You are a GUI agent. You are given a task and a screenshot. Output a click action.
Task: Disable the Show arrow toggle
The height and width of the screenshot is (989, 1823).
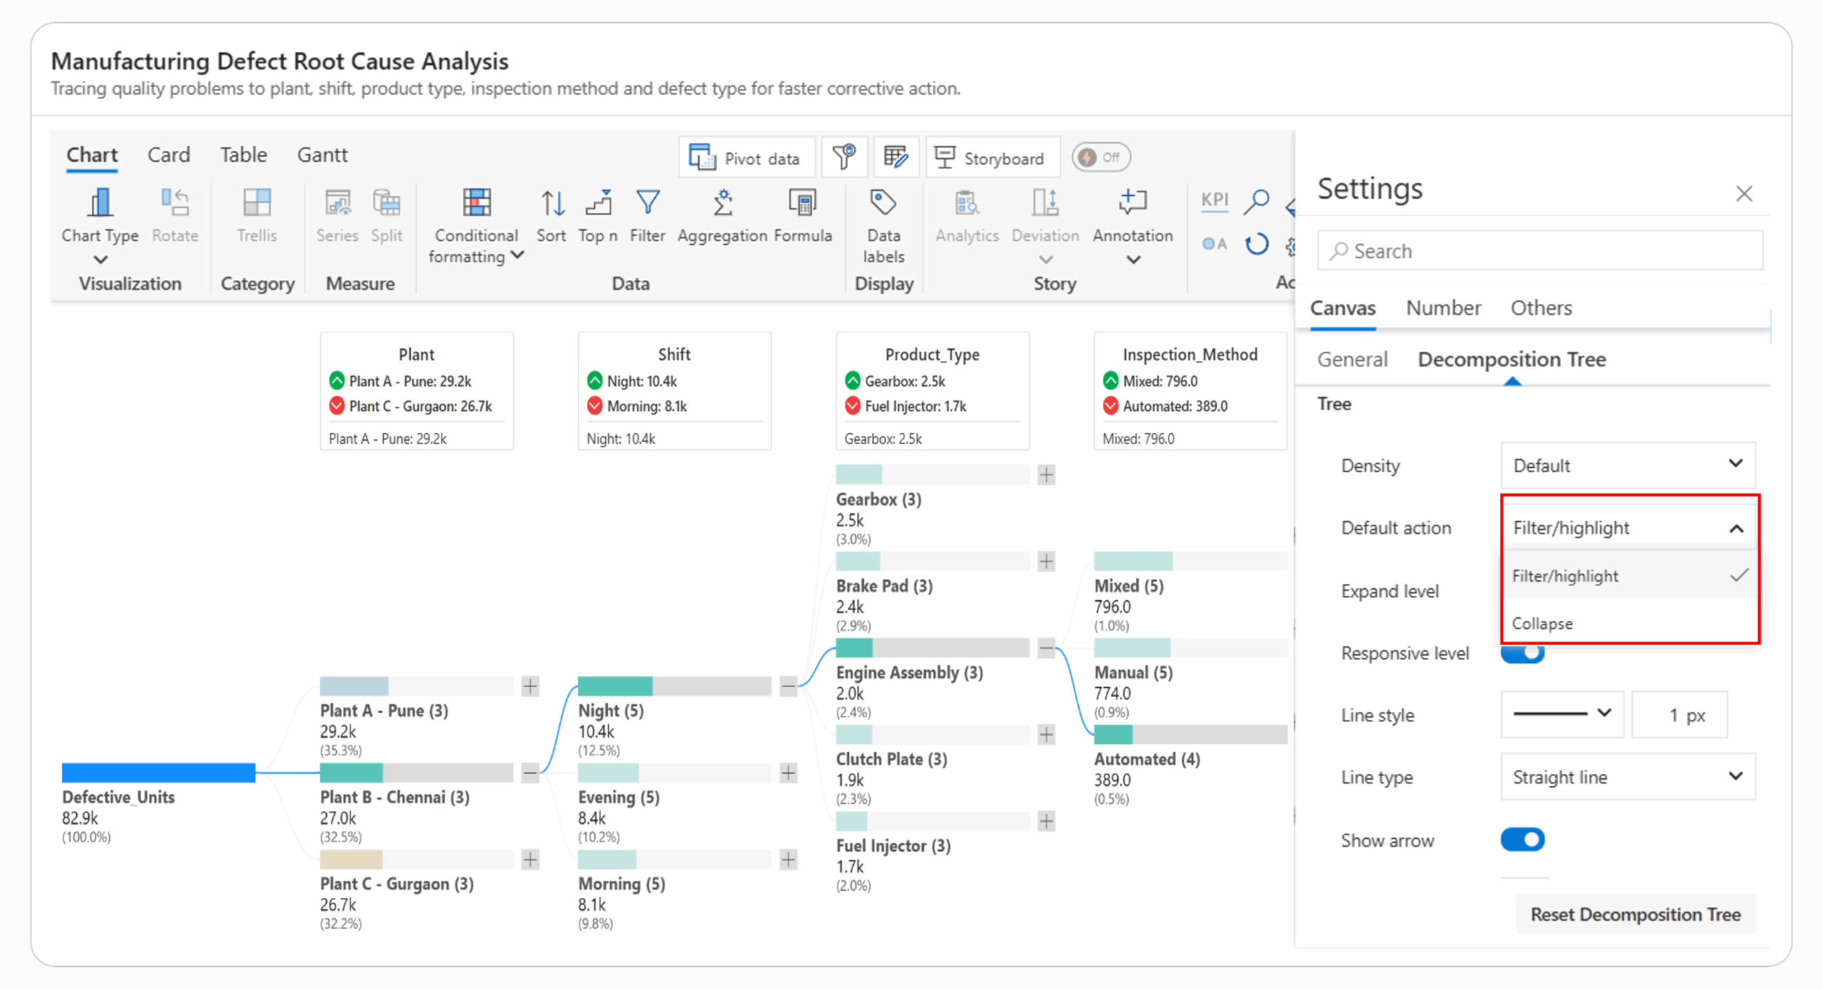pyautogui.click(x=1522, y=839)
